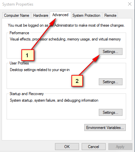This screenshot has height=152, width=135.
Task: Open Performance Settings button
Action: point(111,51)
